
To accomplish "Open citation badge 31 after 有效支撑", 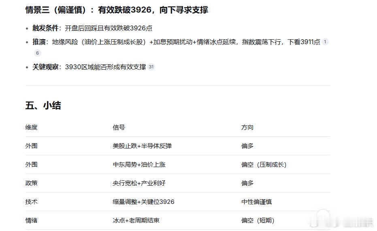I will pyautogui.click(x=151, y=67).
